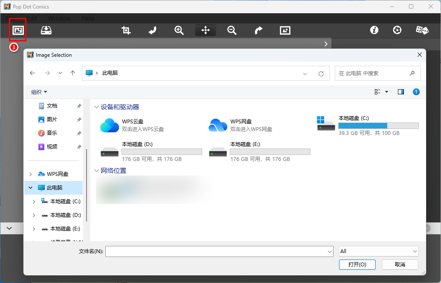Open dialog help question mark
The height and width of the screenshot is (283, 441).
416,92
